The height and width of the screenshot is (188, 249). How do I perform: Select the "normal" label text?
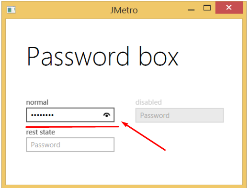(37, 102)
